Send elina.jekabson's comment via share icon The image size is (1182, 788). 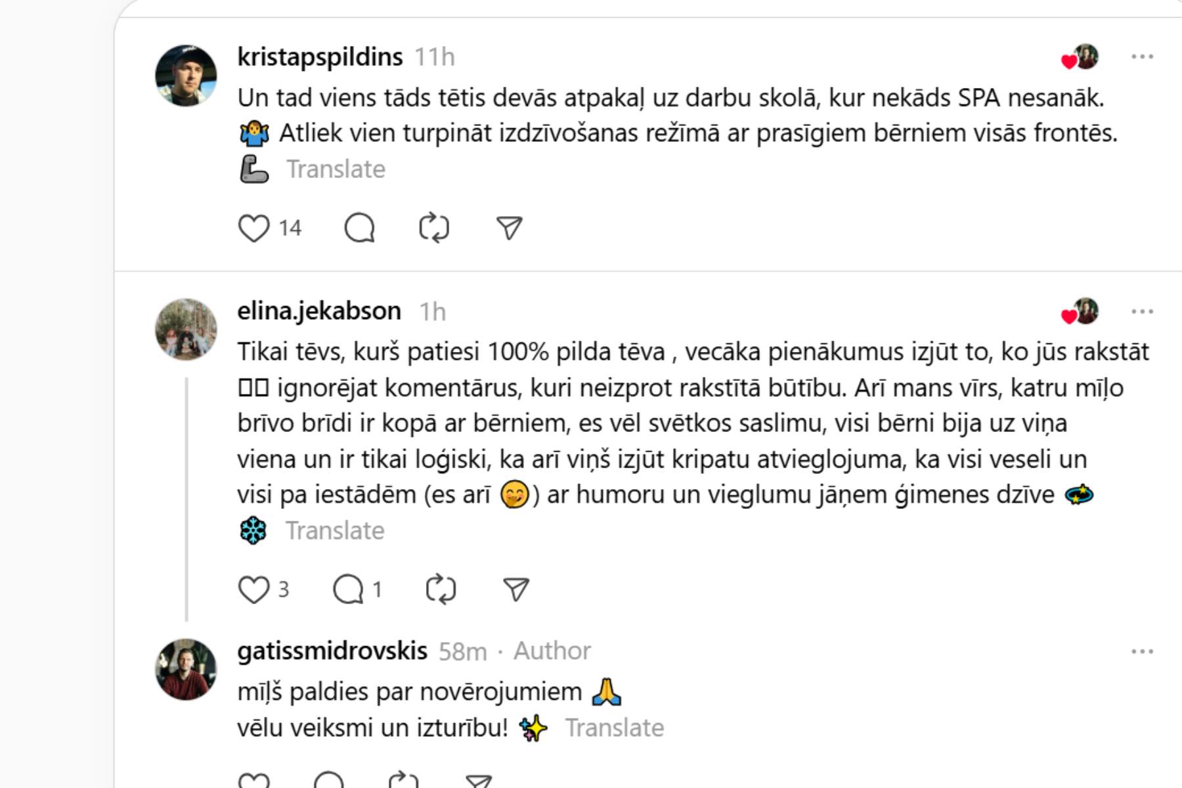click(515, 590)
